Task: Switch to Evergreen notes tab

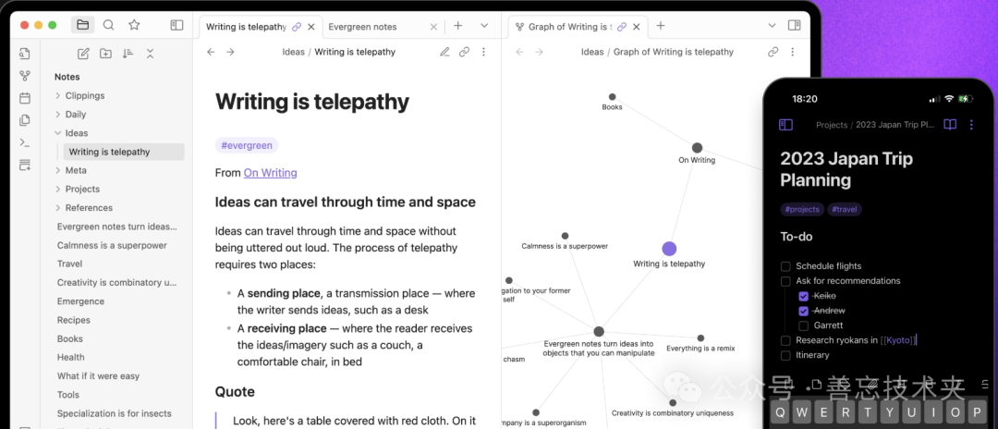Action: coord(362,27)
